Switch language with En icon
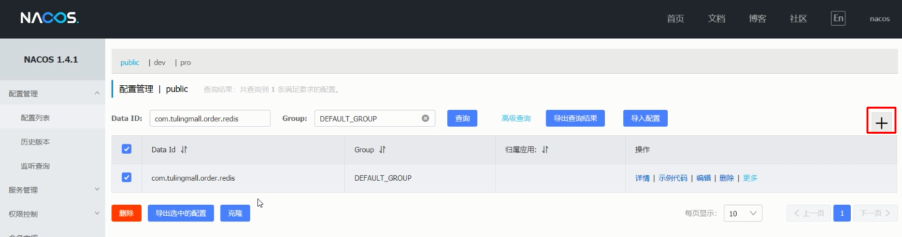Viewport: 902px width, 237px height. (x=838, y=18)
